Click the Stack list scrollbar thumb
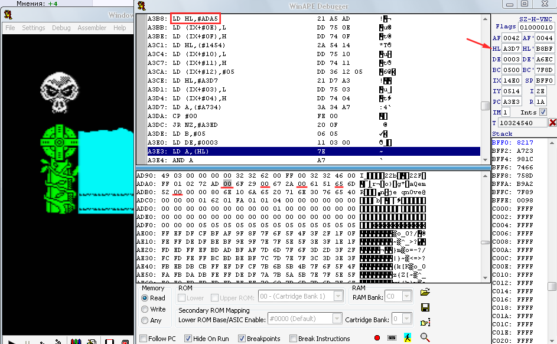 coord(552,286)
